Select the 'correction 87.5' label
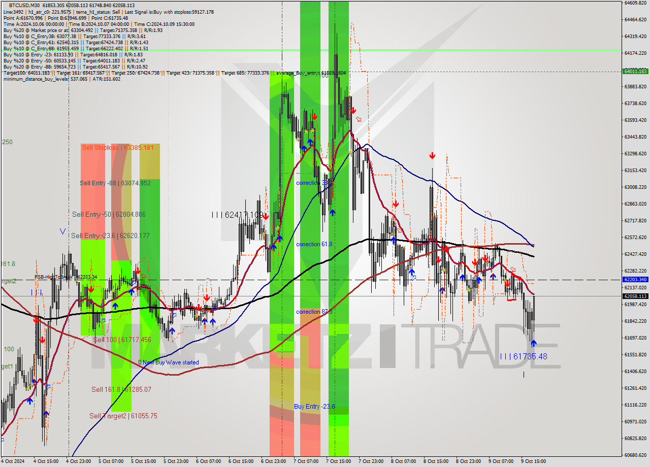This screenshot has width=650, height=467. 314,312
